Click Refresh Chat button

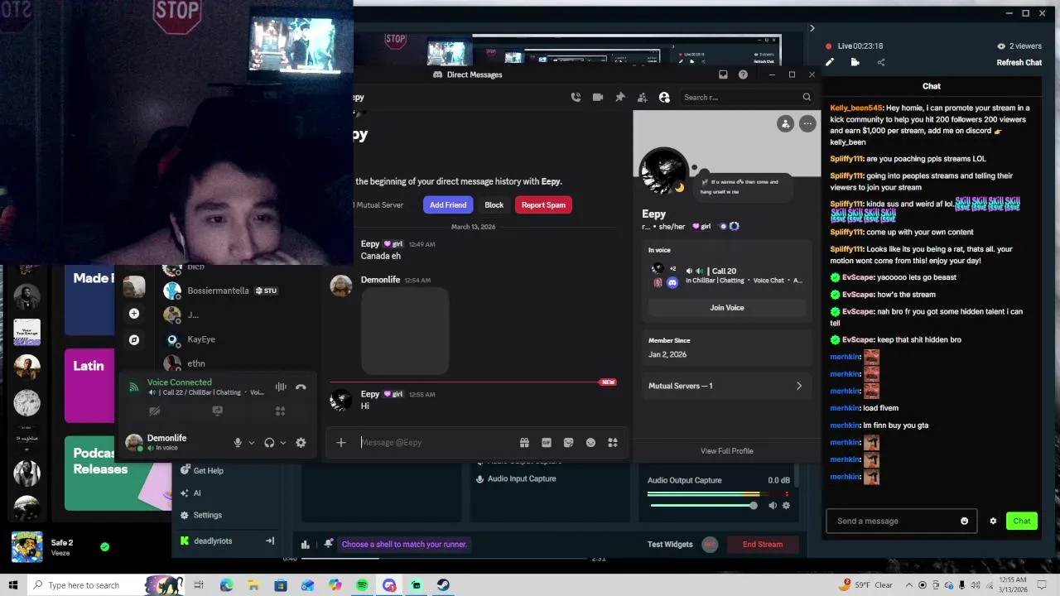pyautogui.click(x=1019, y=62)
